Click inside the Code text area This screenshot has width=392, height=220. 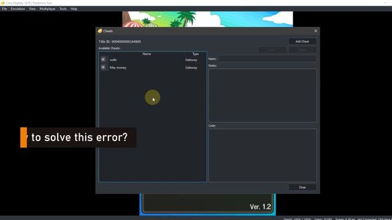pyautogui.click(x=263, y=155)
